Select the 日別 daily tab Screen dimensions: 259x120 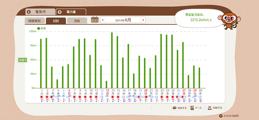coord(56,21)
